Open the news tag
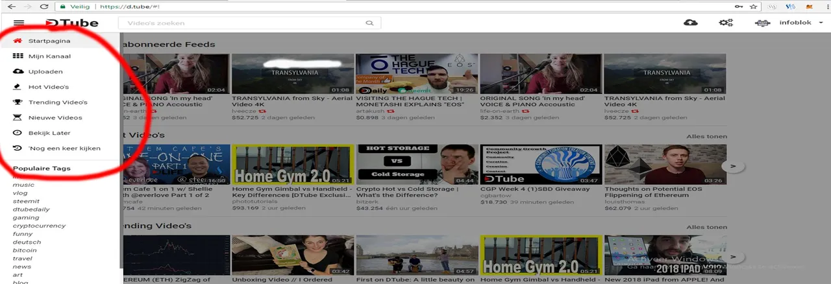Screen dimensions: 831x284 (x=21, y=266)
